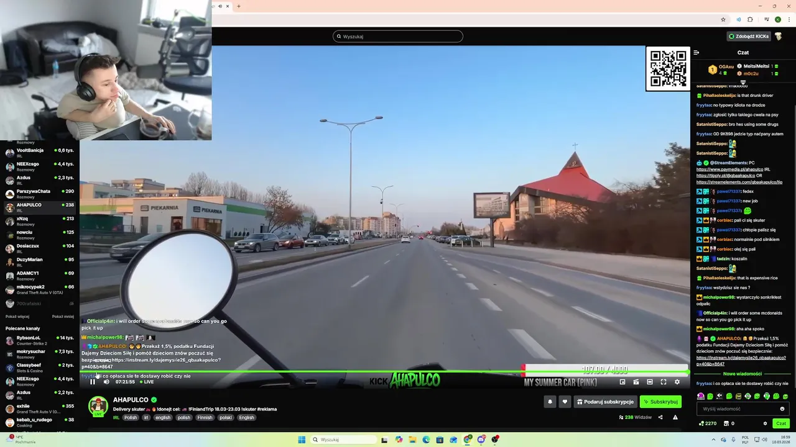The width and height of the screenshot is (796, 447).
Task: Open recommended channel Classybeef
Action: coord(40,368)
